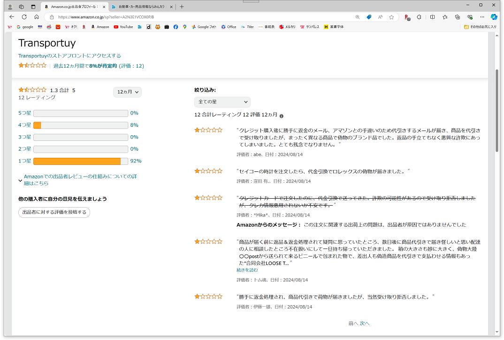Switch to the 自動車・カー用品 みんカラ tab
The width and height of the screenshot is (504, 340).
pyautogui.click(x=142, y=7)
